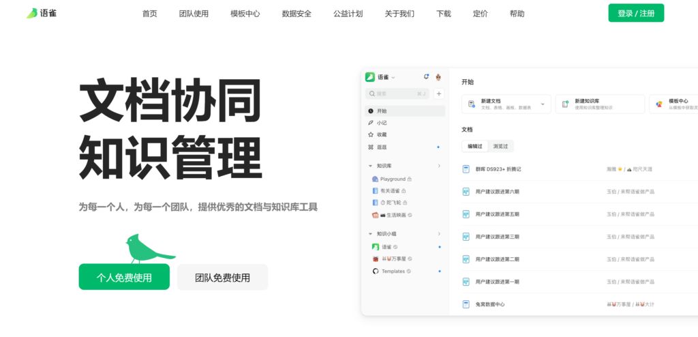Screen dimensions: 698x337
Task: Collapse the 知识小组 section triangle
Action: [370, 233]
